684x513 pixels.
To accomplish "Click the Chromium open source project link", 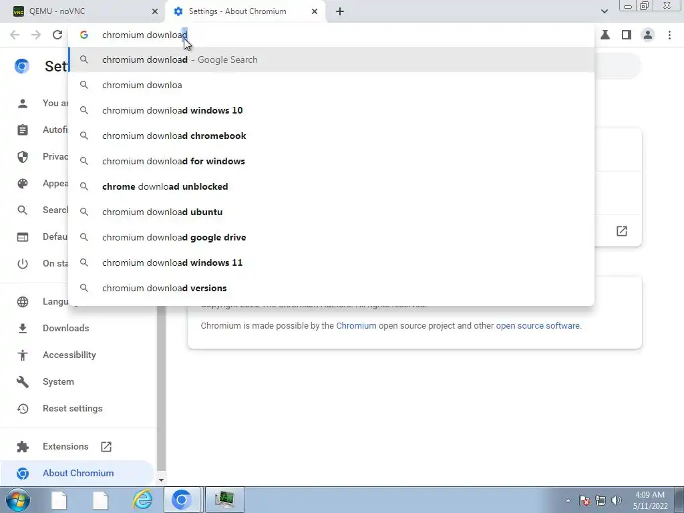I will tap(356, 326).
